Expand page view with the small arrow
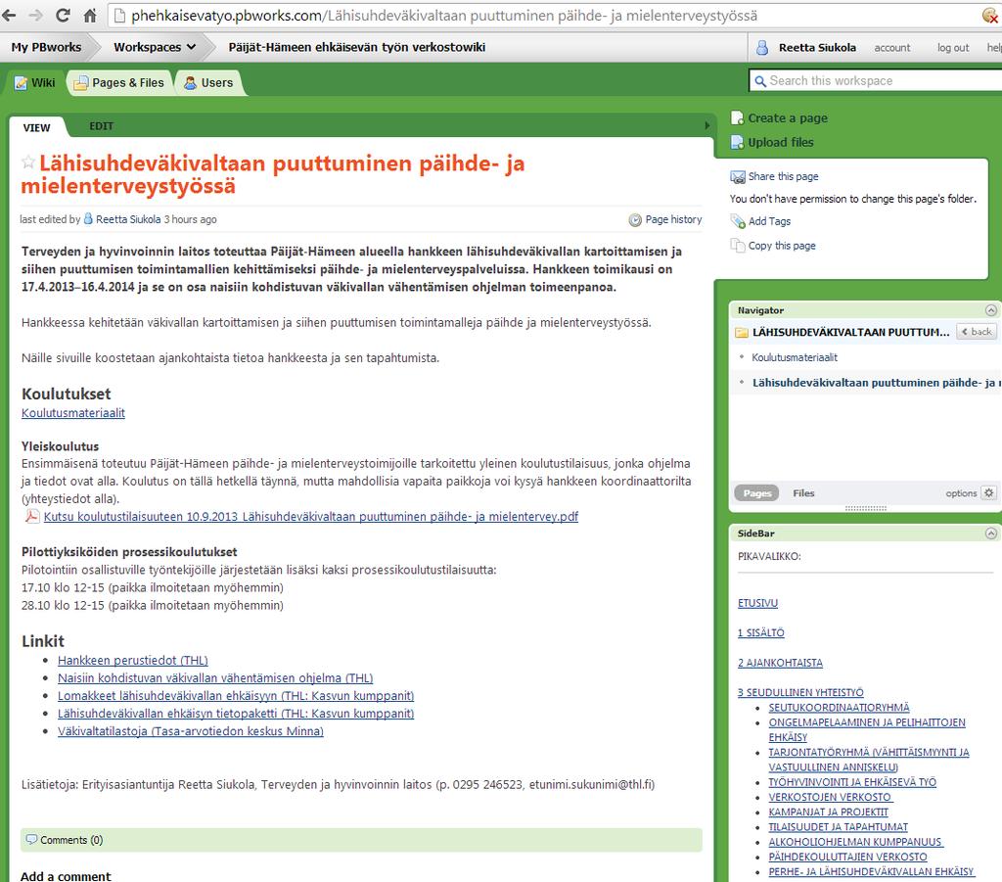Viewport: 1002px width, 882px height. (706, 126)
